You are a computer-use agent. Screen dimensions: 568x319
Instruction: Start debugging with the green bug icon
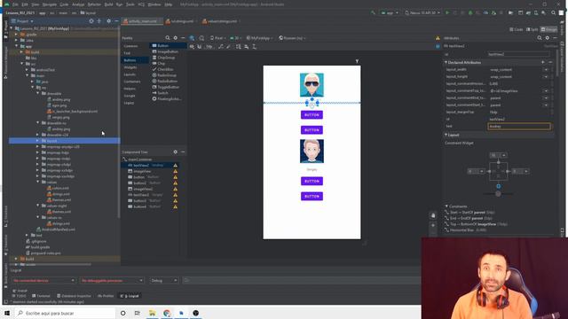(x=470, y=12)
